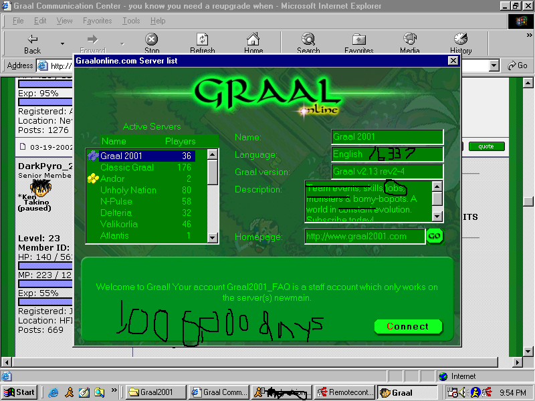Click the Connect button
Viewport: 535px width, 401px height.
point(408,327)
